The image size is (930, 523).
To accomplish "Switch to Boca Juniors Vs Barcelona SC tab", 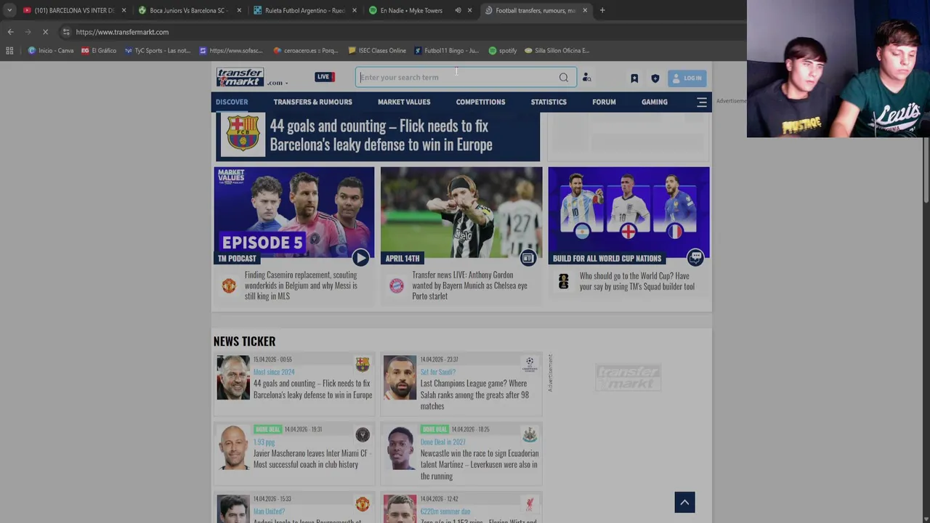I will pyautogui.click(x=189, y=10).
